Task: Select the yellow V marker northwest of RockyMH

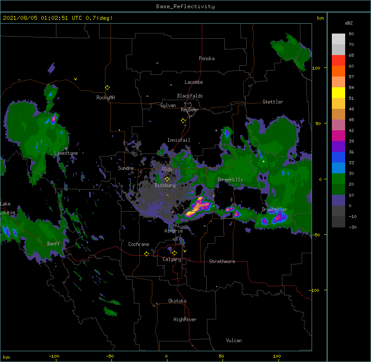Action: (75, 79)
